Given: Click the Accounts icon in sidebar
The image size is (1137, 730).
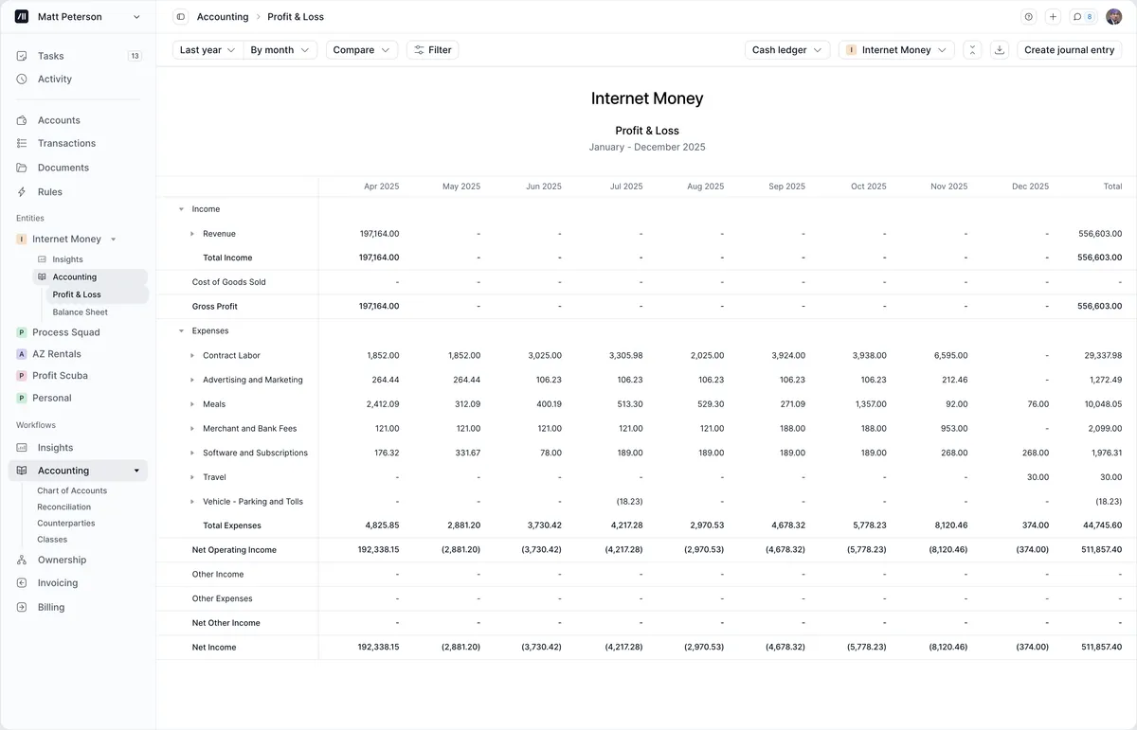Looking at the screenshot, I should click(x=22, y=120).
